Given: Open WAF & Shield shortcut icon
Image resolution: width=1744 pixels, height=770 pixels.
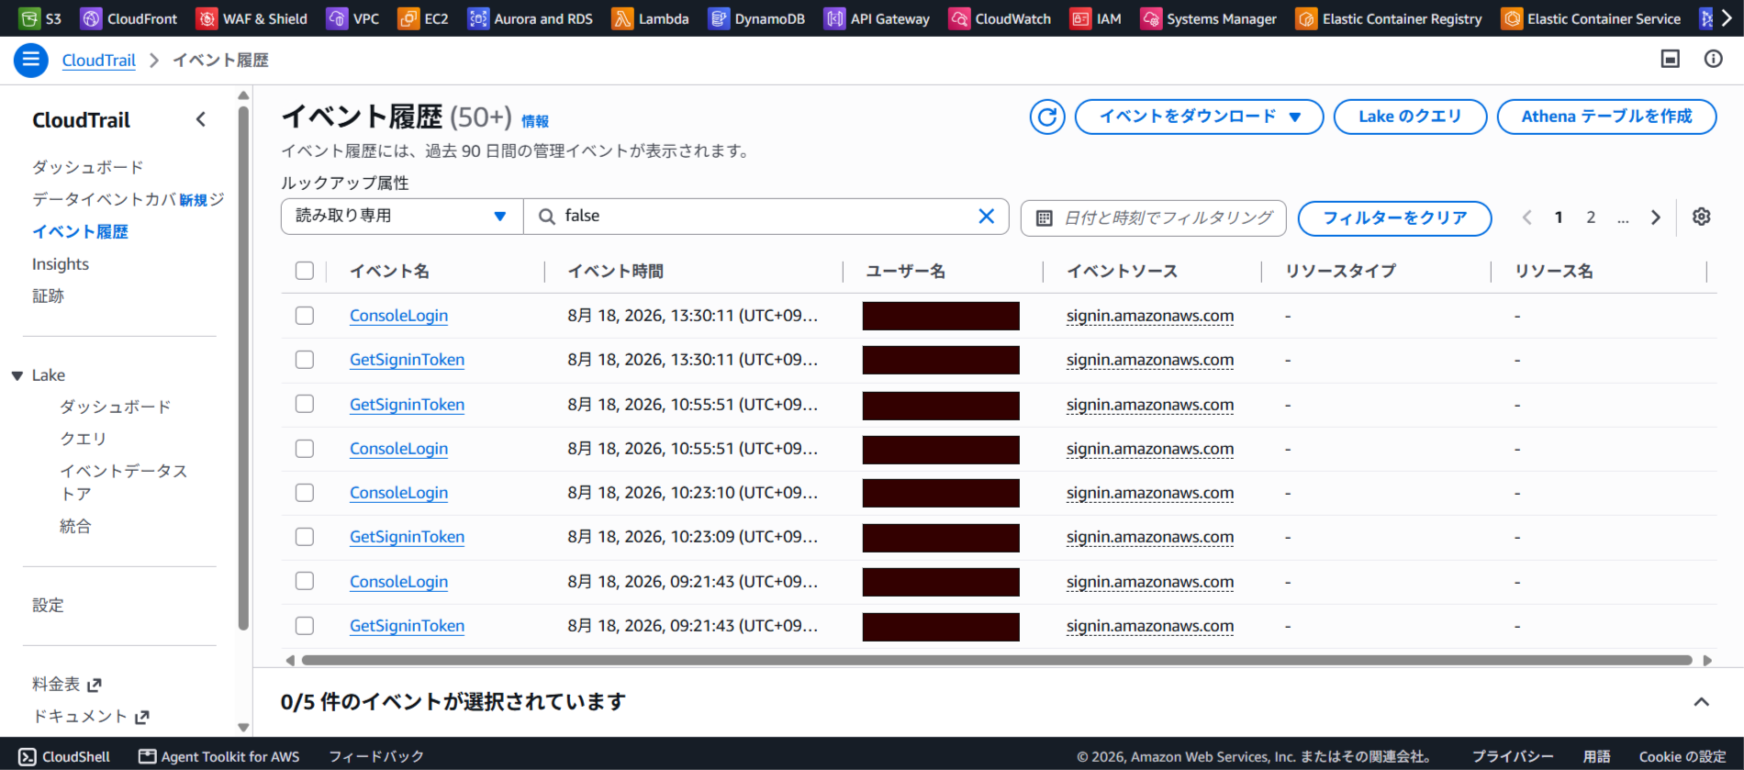Looking at the screenshot, I should (207, 18).
